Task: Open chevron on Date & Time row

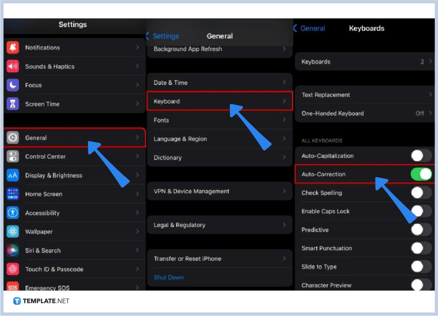Action: (x=284, y=82)
